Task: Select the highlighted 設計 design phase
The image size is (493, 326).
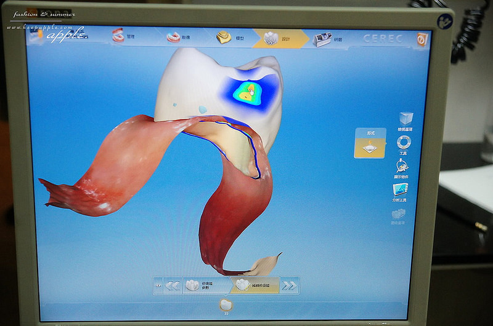Action: [x=281, y=39]
